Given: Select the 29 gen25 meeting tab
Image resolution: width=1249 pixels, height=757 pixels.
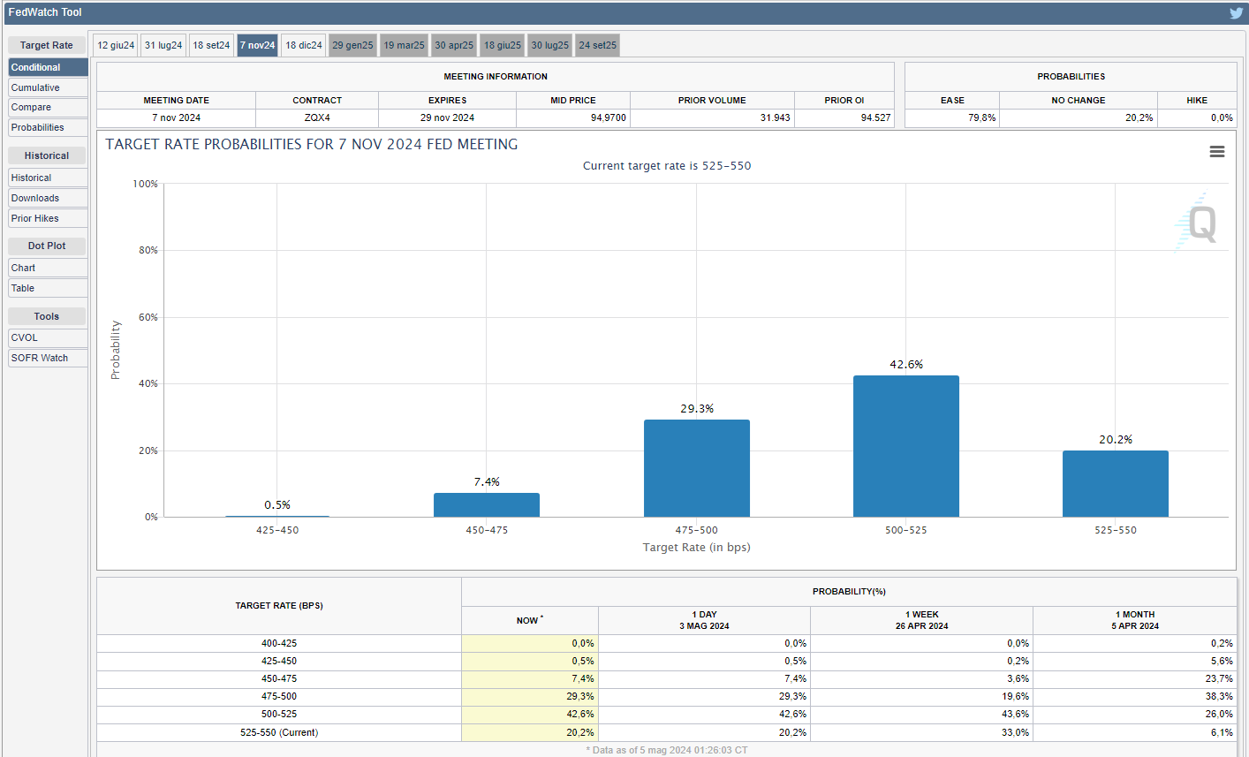Looking at the screenshot, I should (352, 45).
